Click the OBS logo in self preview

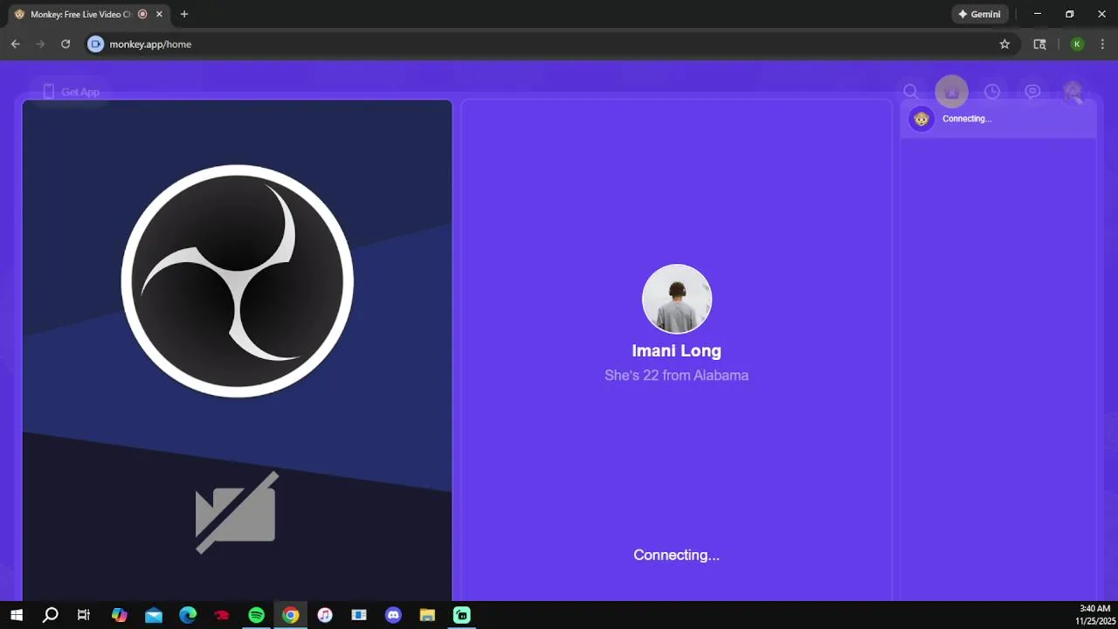pyautogui.click(x=237, y=280)
